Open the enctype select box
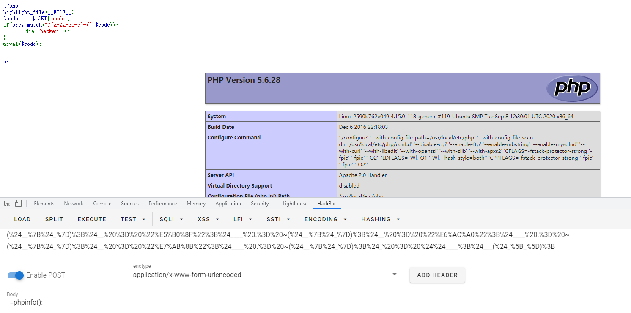 [266, 275]
